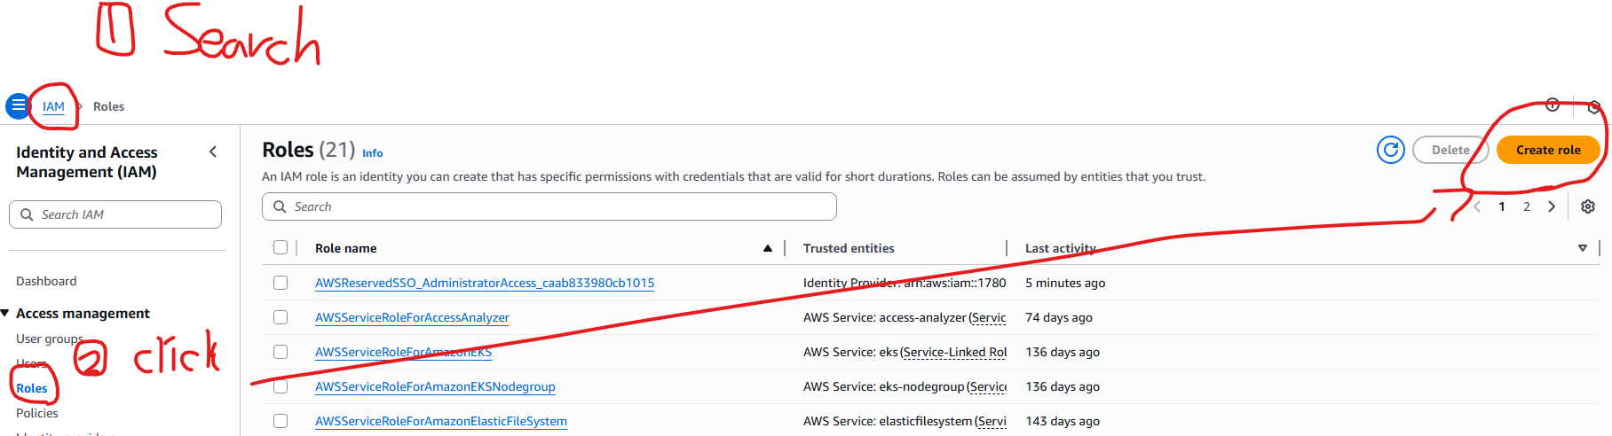Check AWSServiceRoleForAmazonElasticFileSystem role checkbox
The width and height of the screenshot is (1612, 436).
click(281, 421)
